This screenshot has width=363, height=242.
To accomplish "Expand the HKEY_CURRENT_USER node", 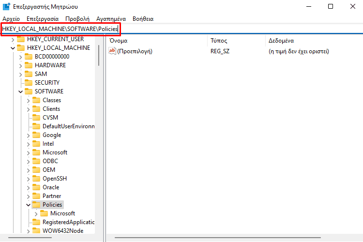I will 13,40.
